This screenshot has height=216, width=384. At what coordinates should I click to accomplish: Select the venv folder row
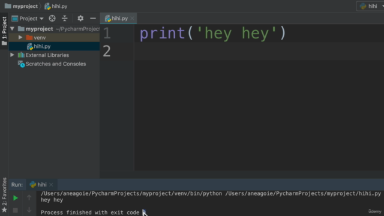coord(55,37)
